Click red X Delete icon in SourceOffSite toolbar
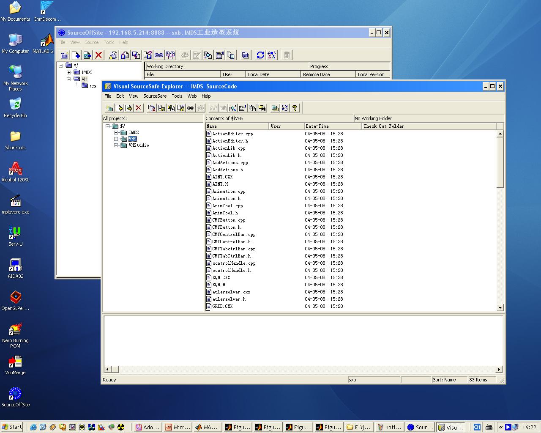541x433 pixels. 98,55
